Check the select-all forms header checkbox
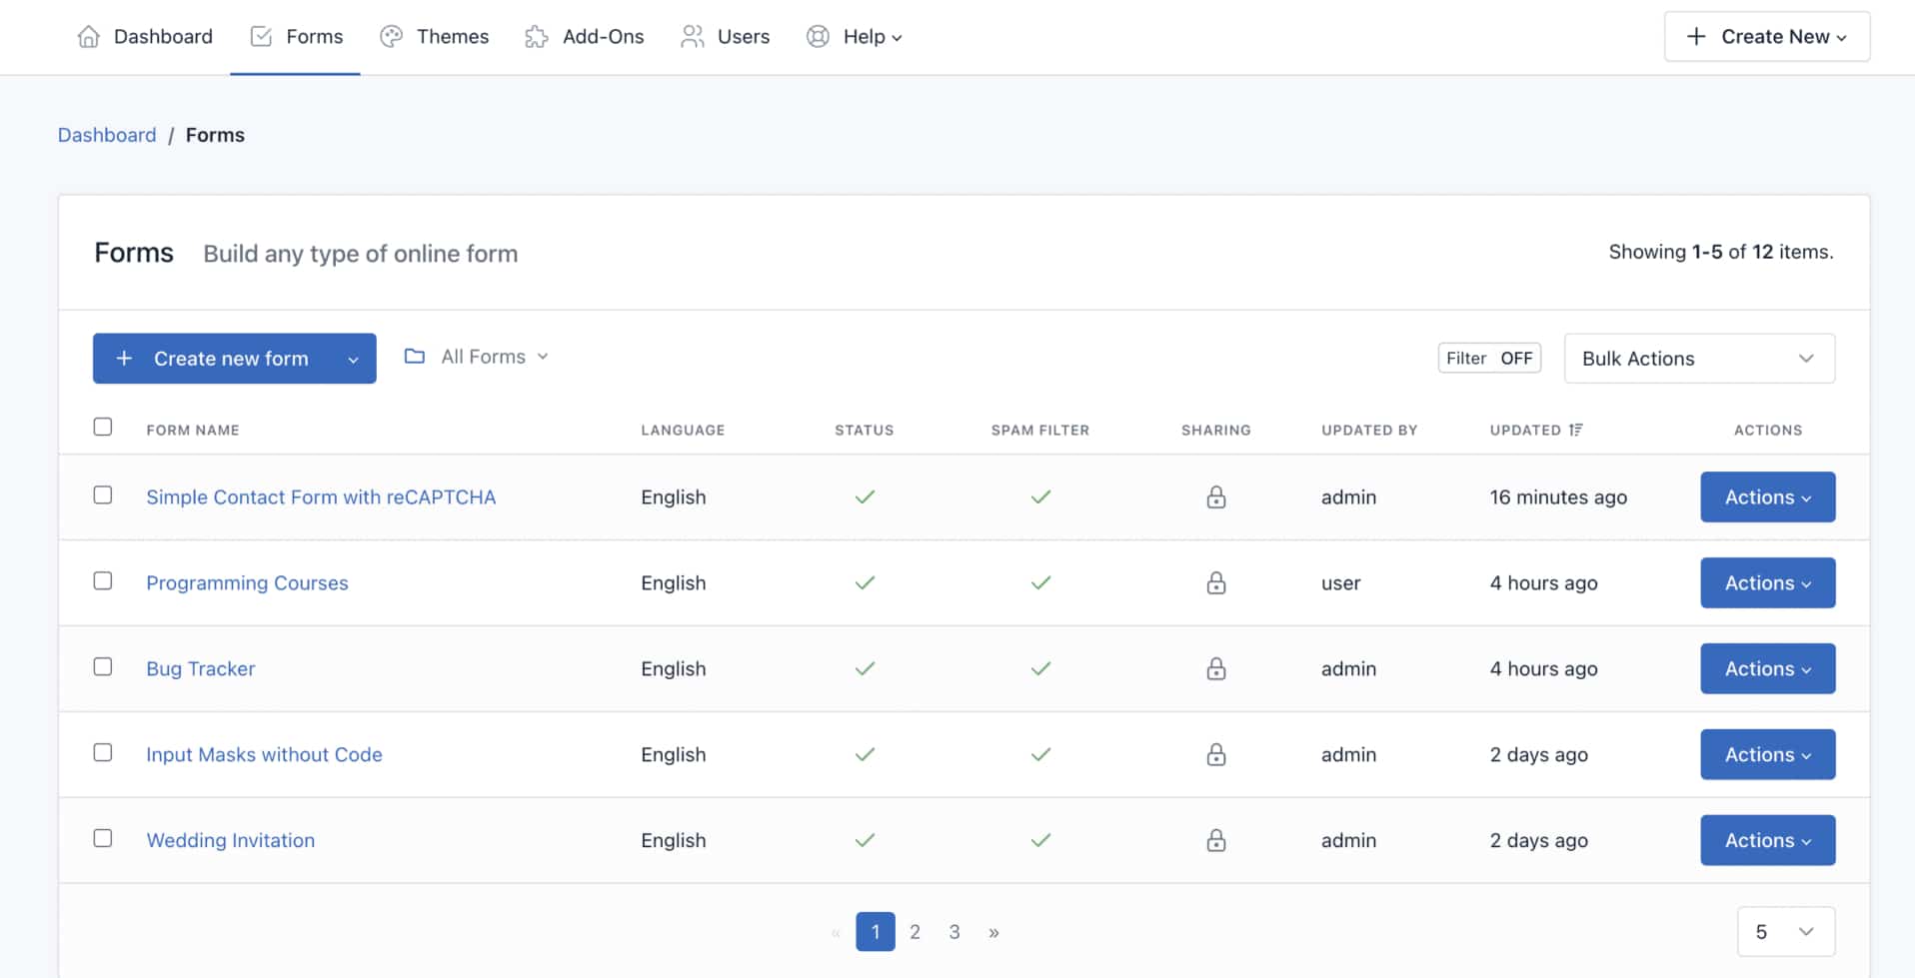 [103, 427]
